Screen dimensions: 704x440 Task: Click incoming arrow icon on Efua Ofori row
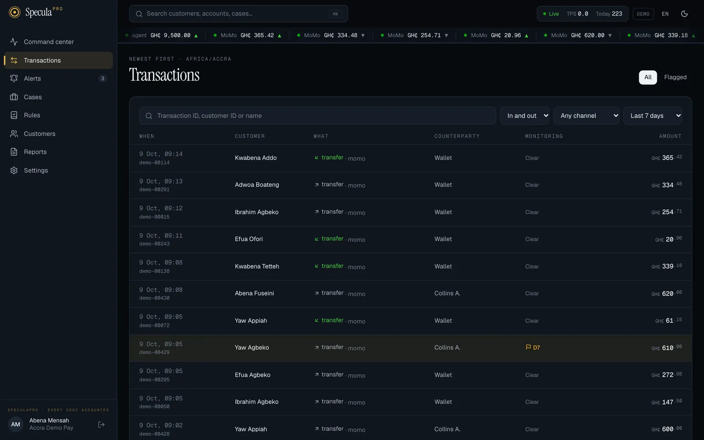coord(317,239)
